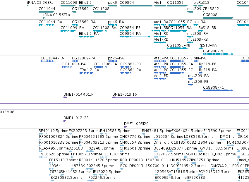Image resolution: width=249 pixels, height=182 pixels.
Task: Open the AT11119.5prime EST label
Action: point(115,154)
